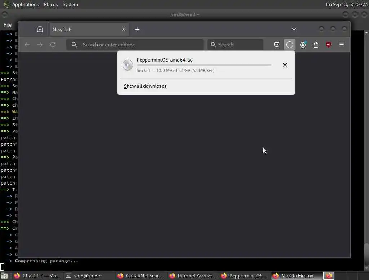
Task: Select the New Tab tab
Action: pos(89,30)
